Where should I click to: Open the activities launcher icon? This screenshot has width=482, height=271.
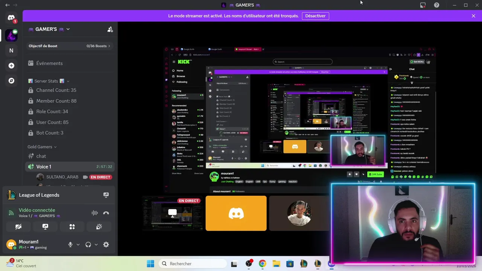[x=72, y=227]
